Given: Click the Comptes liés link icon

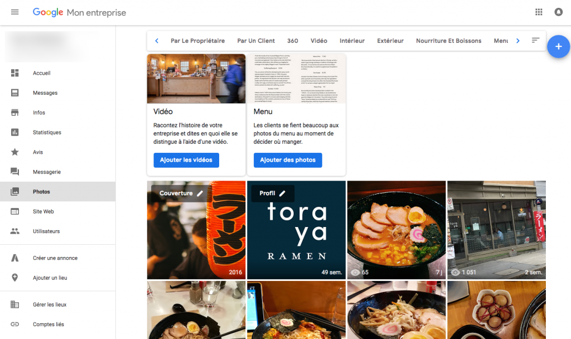Looking at the screenshot, I should click(14, 324).
